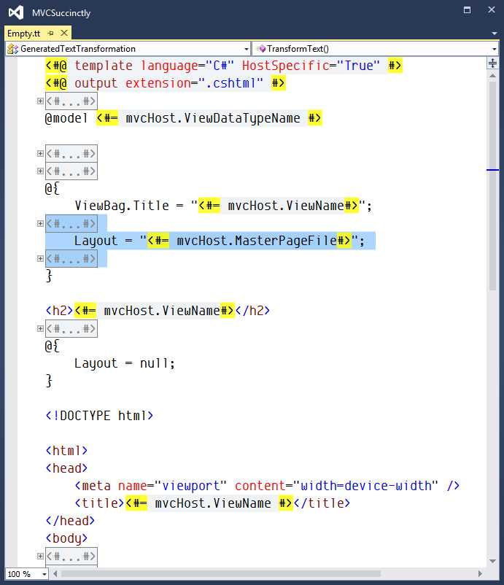The height and width of the screenshot is (585, 504).
Task: Expand the upper of two stacked collapsed blocks
Action: (40, 154)
